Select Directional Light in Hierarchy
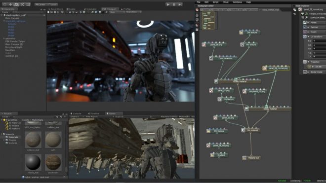 coord(14,47)
